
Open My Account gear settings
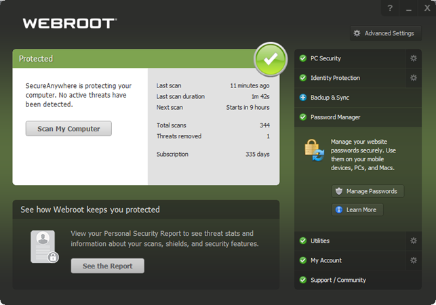[414, 260]
